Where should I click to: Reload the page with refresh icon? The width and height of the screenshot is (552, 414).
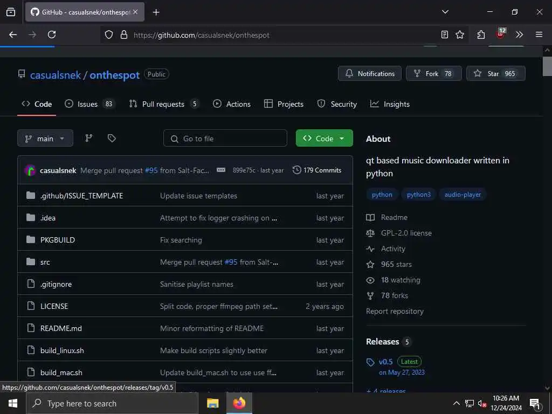click(52, 34)
